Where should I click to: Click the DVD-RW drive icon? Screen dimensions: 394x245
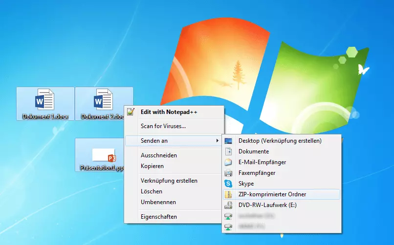228,205
